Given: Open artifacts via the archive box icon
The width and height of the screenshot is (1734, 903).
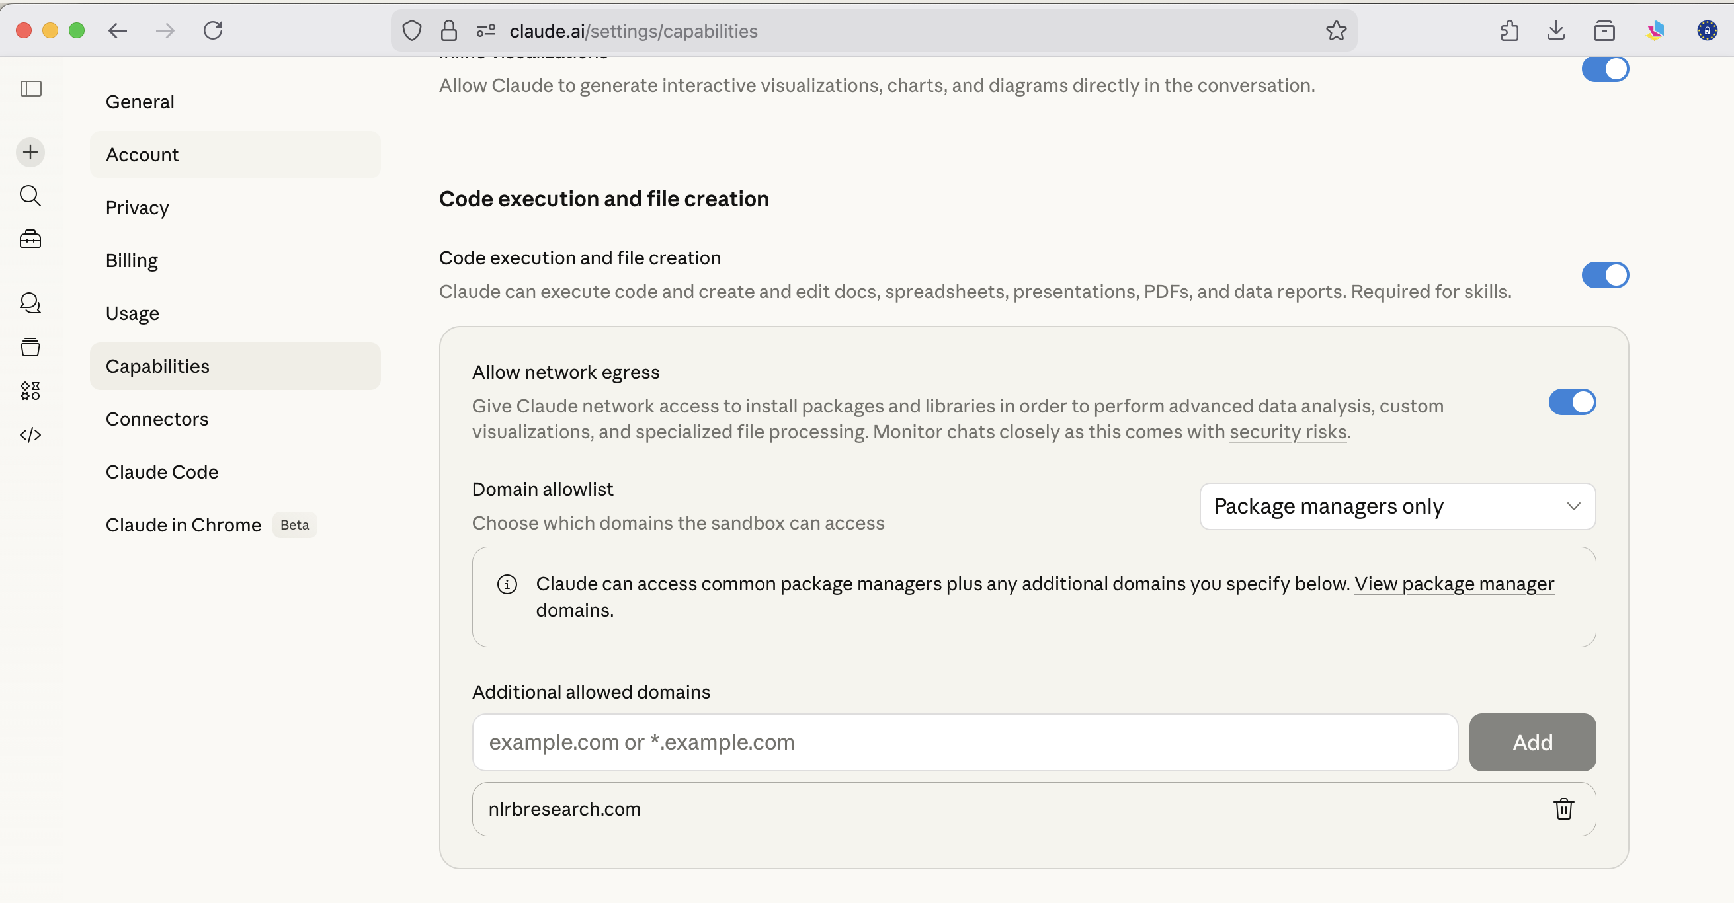Looking at the screenshot, I should point(30,346).
